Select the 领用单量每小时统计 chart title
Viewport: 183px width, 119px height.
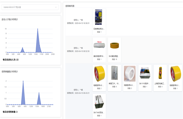(10, 71)
